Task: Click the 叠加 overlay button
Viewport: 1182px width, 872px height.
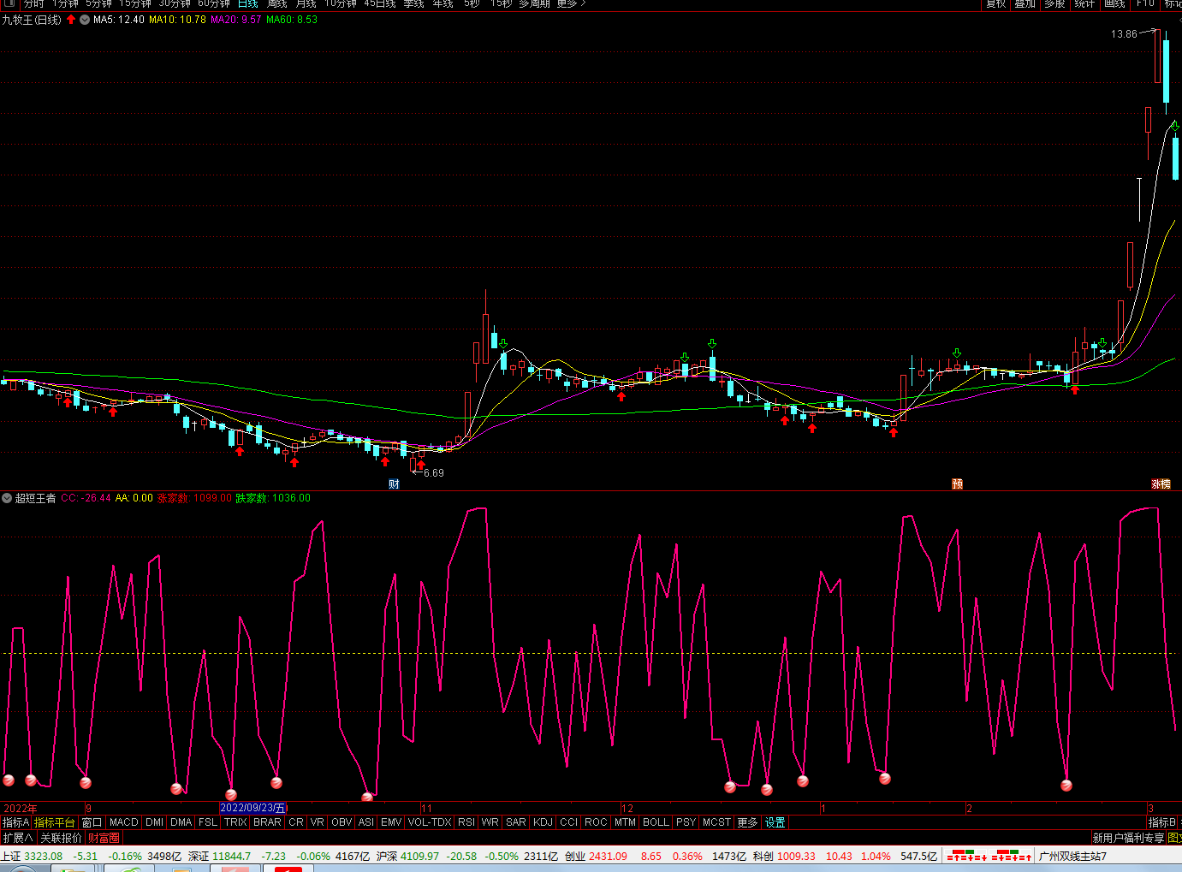Action: [1025, 3]
